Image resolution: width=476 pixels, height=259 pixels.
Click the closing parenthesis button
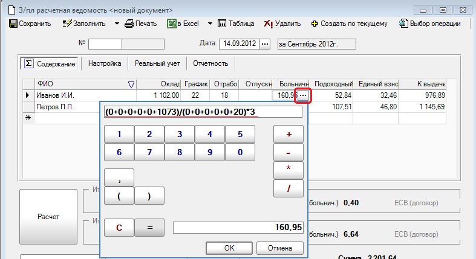pyautogui.click(x=149, y=196)
